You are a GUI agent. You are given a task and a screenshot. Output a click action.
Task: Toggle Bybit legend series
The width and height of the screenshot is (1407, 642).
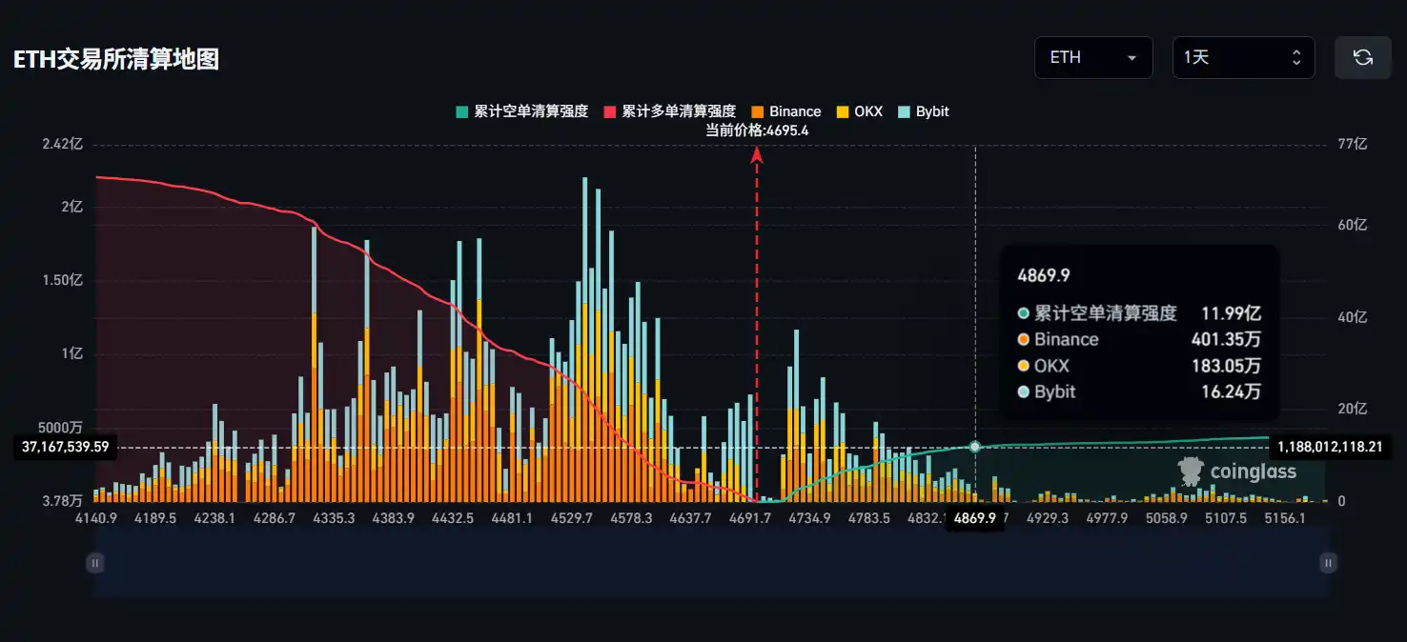[x=923, y=111]
